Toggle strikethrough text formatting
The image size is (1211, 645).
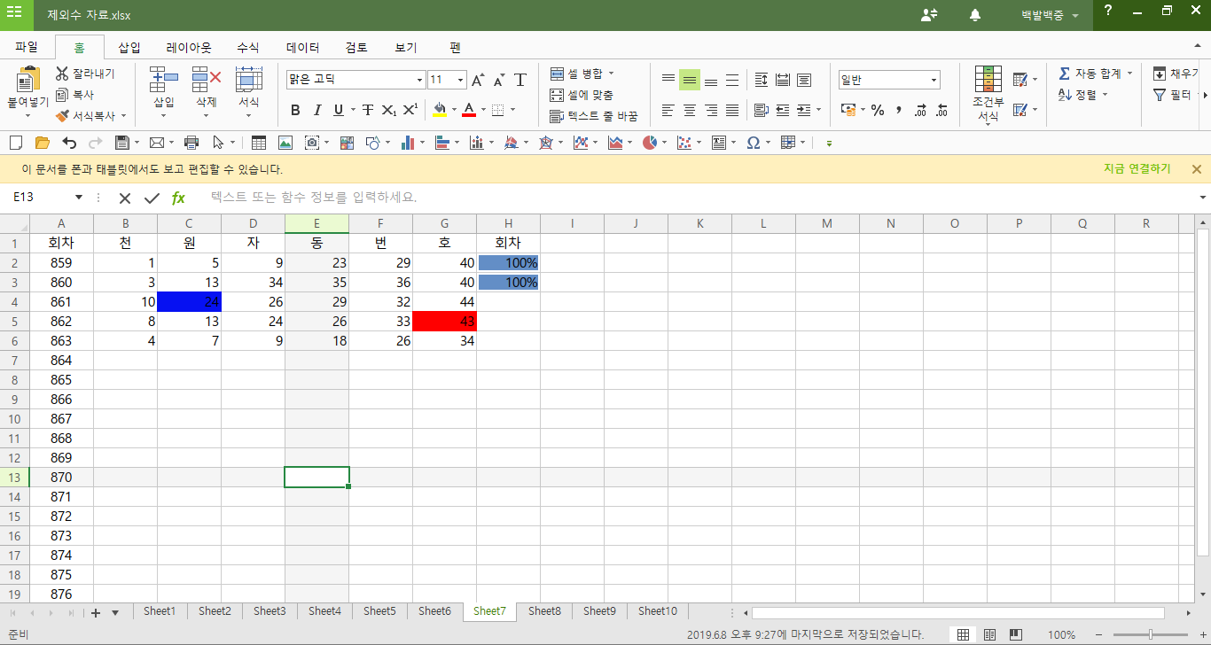(x=367, y=110)
